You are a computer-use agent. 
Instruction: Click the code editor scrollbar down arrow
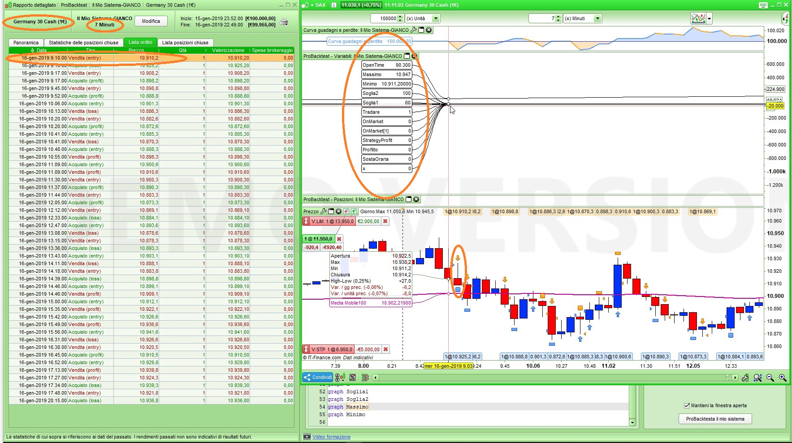632,422
